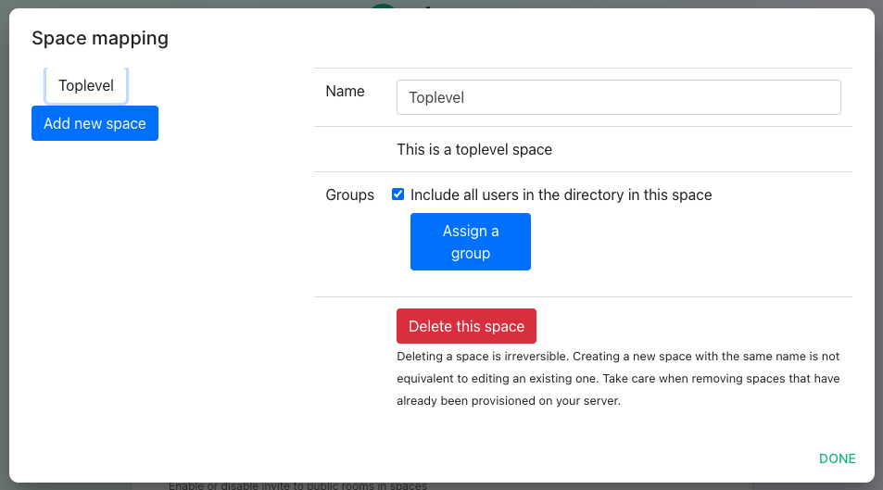Viewport: 883px width, 490px height.
Task: Click the Name field label
Action: point(345,92)
